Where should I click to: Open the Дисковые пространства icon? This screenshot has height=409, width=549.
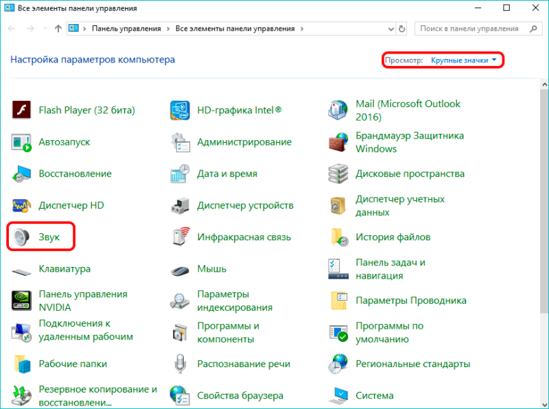(338, 174)
